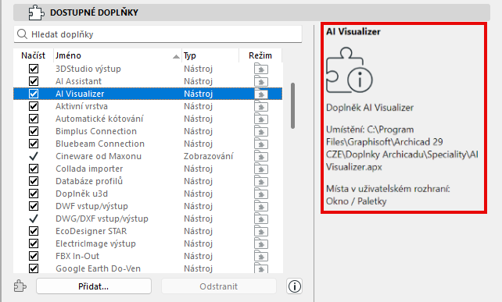This screenshot has width=502, height=302.
Task: Click the large AI Visualizer info puzzle icon
Action: pyautogui.click(x=349, y=70)
